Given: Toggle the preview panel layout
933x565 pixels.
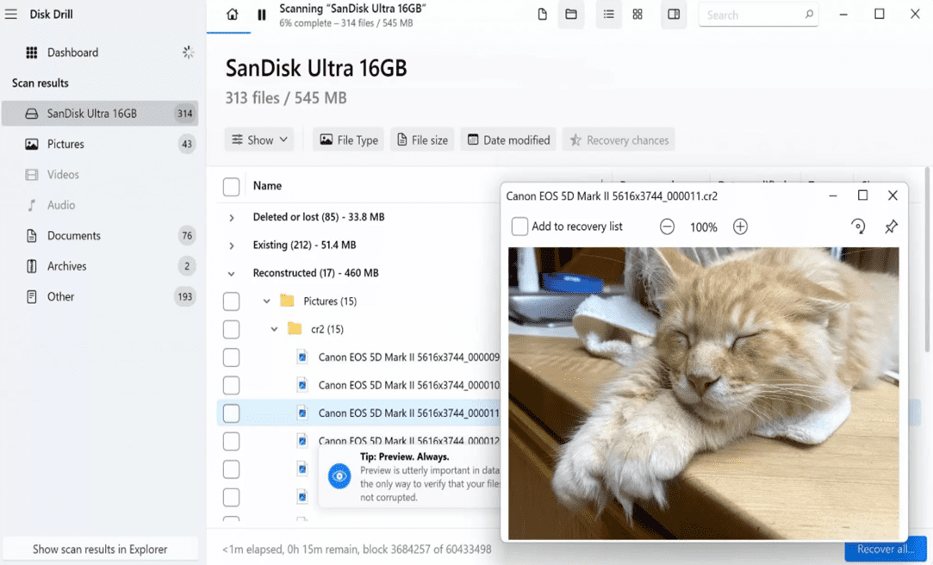Looking at the screenshot, I should [x=673, y=15].
